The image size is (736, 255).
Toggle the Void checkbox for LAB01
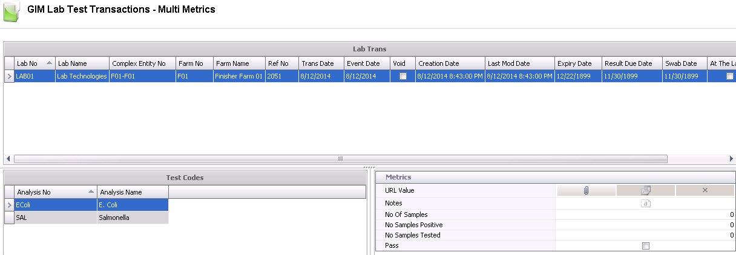pyautogui.click(x=402, y=76)
